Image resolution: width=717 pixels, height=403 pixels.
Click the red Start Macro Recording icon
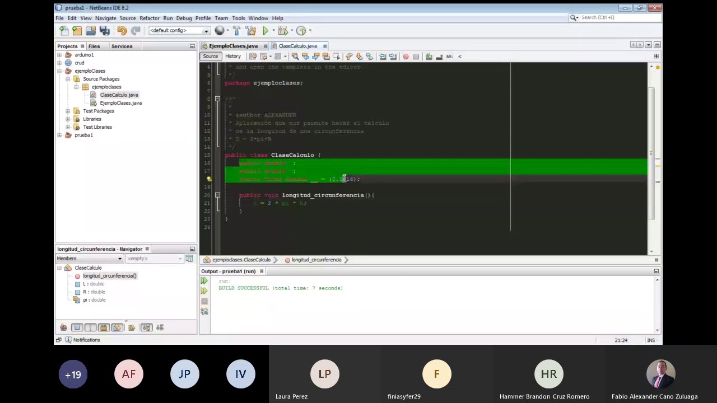click(x=406, y=57)
